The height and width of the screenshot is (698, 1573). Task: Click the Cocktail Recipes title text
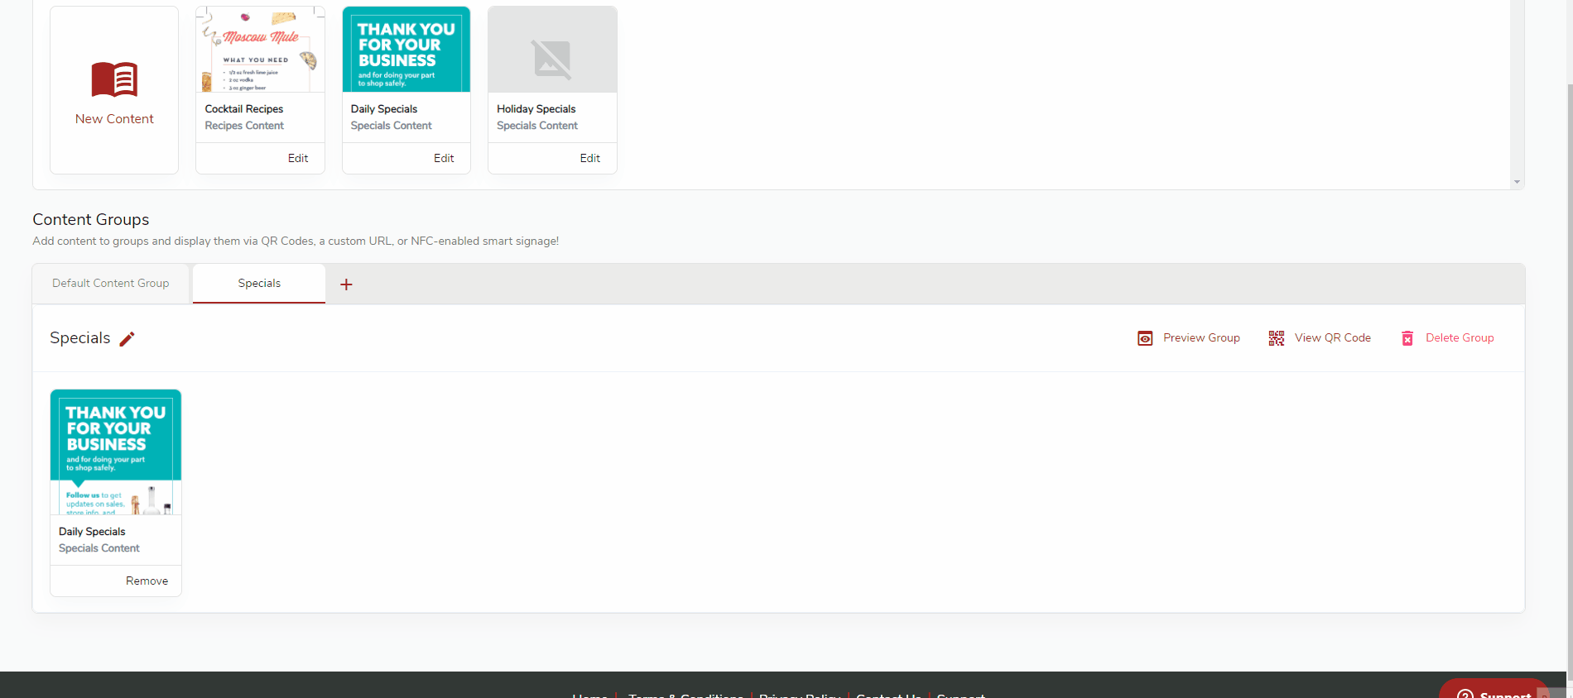[244, 109]
